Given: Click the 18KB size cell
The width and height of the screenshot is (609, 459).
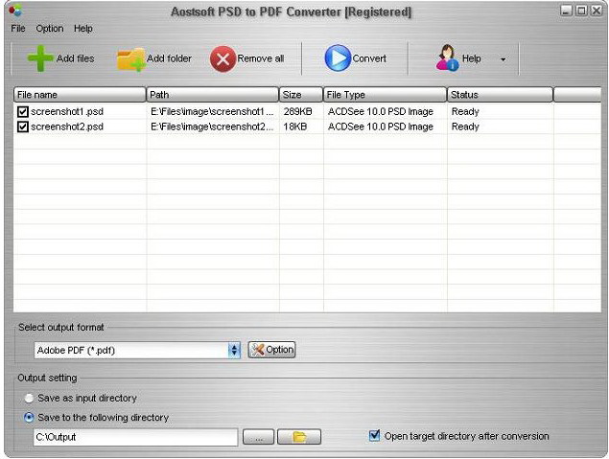Looking at the screenshot, I should tap(295, 126).
